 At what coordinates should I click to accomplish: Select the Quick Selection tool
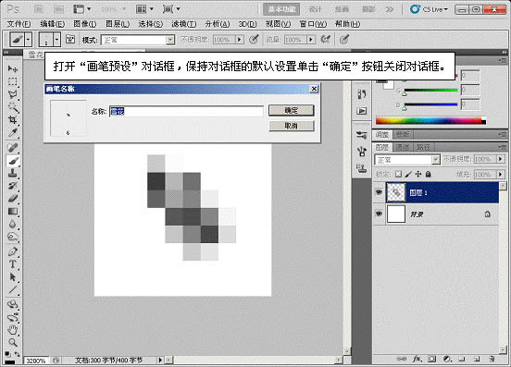coord(13,107)
